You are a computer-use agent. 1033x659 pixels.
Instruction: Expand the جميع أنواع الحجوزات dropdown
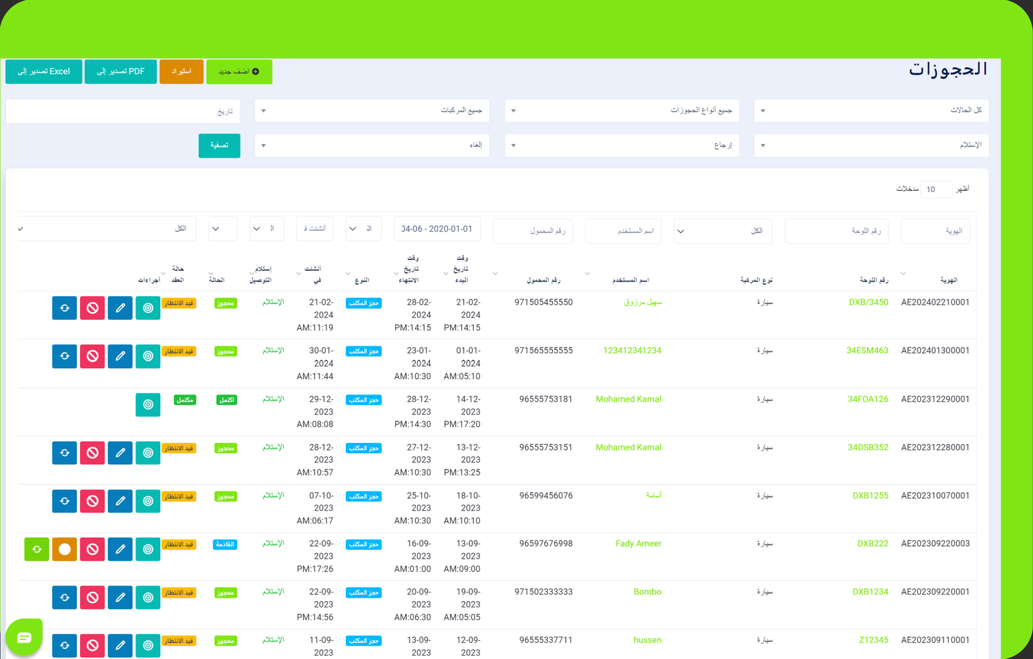click(x=622, y=110)
